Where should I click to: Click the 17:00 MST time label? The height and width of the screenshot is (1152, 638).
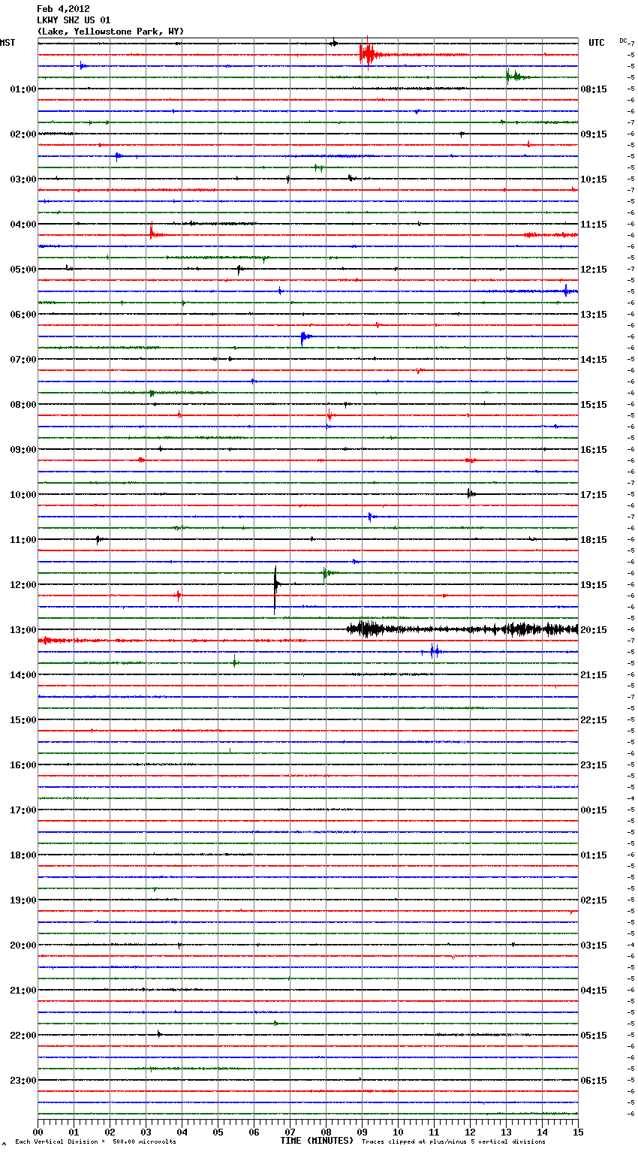tap(23, 810)
